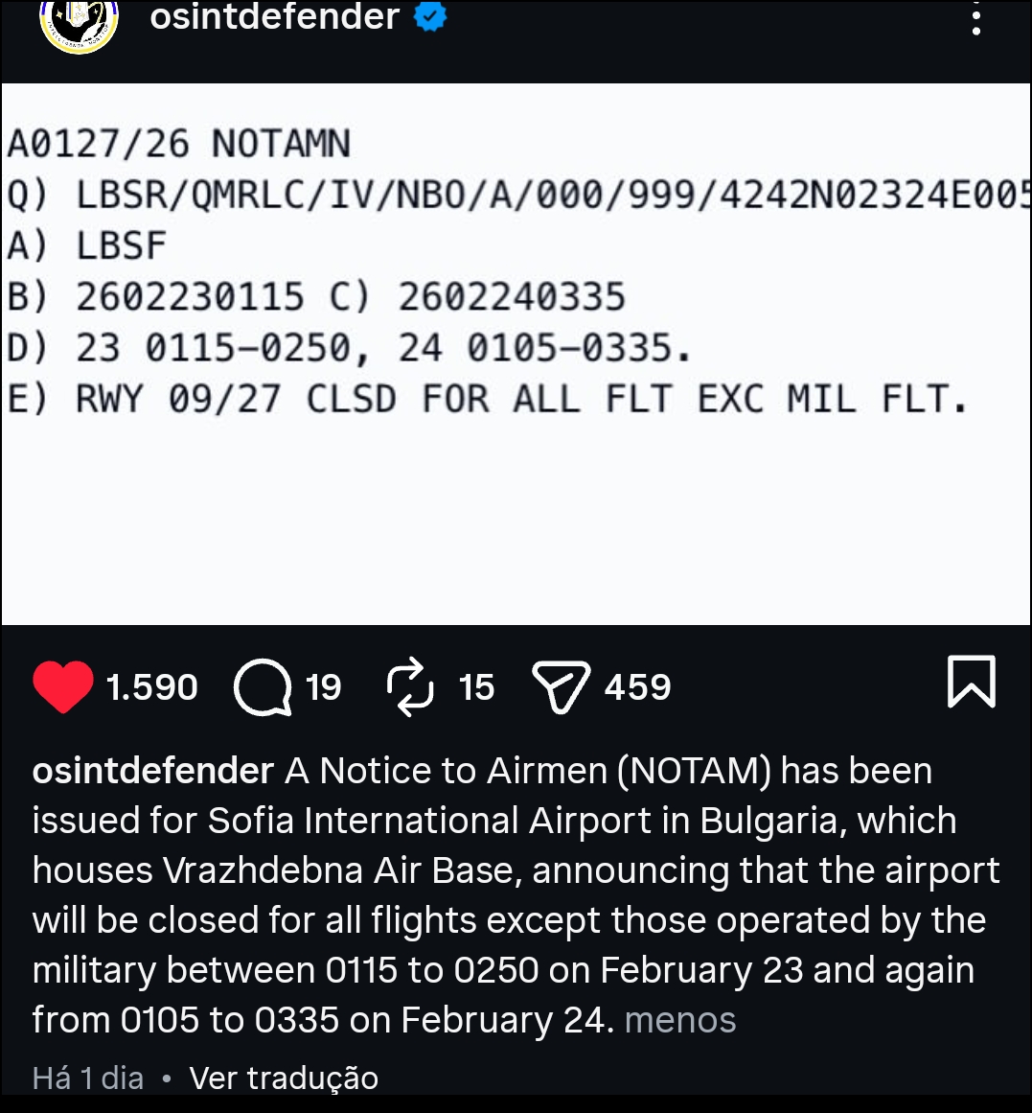
Task: Click the osintdefender username in the post header
Action: click(x=274, y=16)
